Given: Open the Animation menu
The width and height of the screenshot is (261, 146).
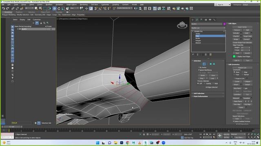Looking at the screenshot, I should coord(59,4).
